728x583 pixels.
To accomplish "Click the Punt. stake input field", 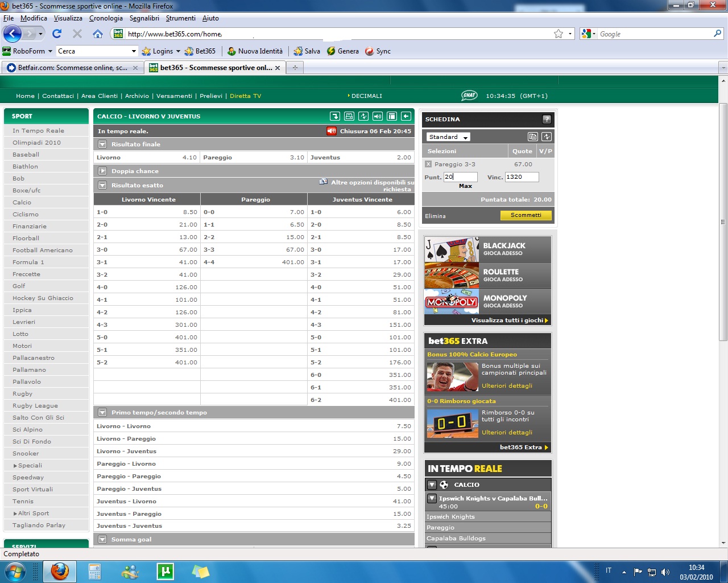I will coord(460,177).
